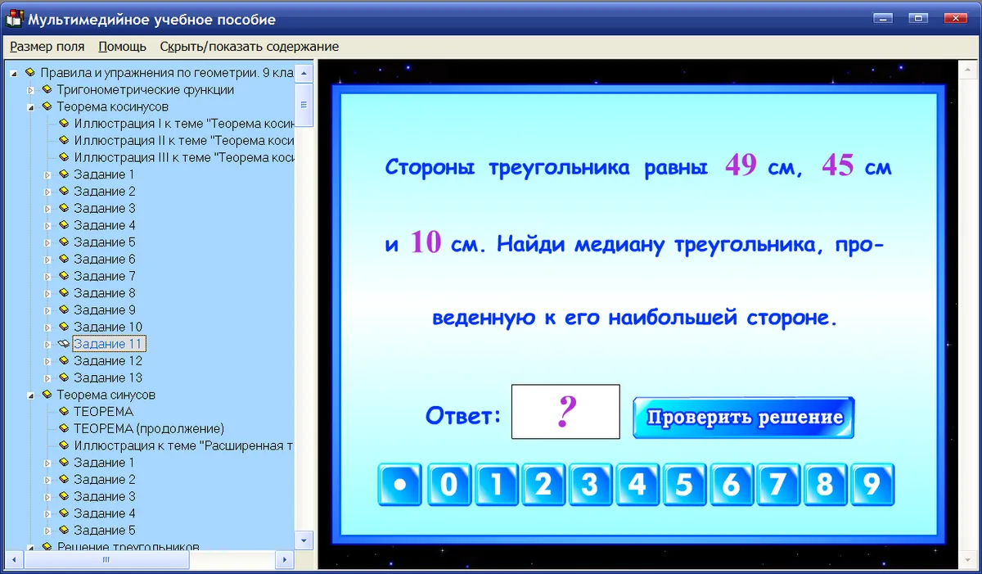This screenshot has width=982, height=574.
Task: Tap digit 2 on the answer keypad
Action: click(543, 485)
